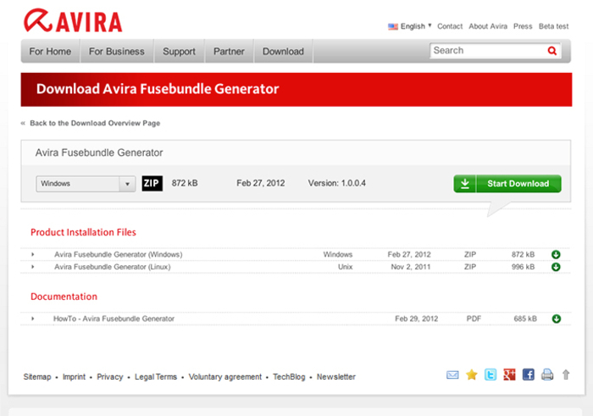Download the HowTo PDF via green arrow
593x416 pixels.
(556, 319)
